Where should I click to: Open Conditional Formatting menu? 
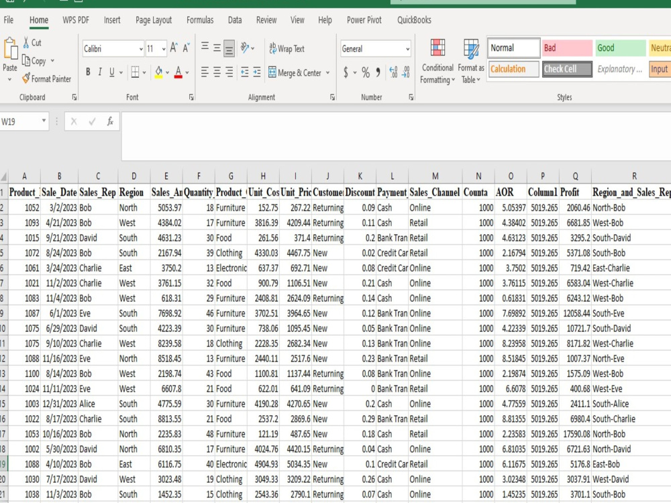click(x=437, y=61)
